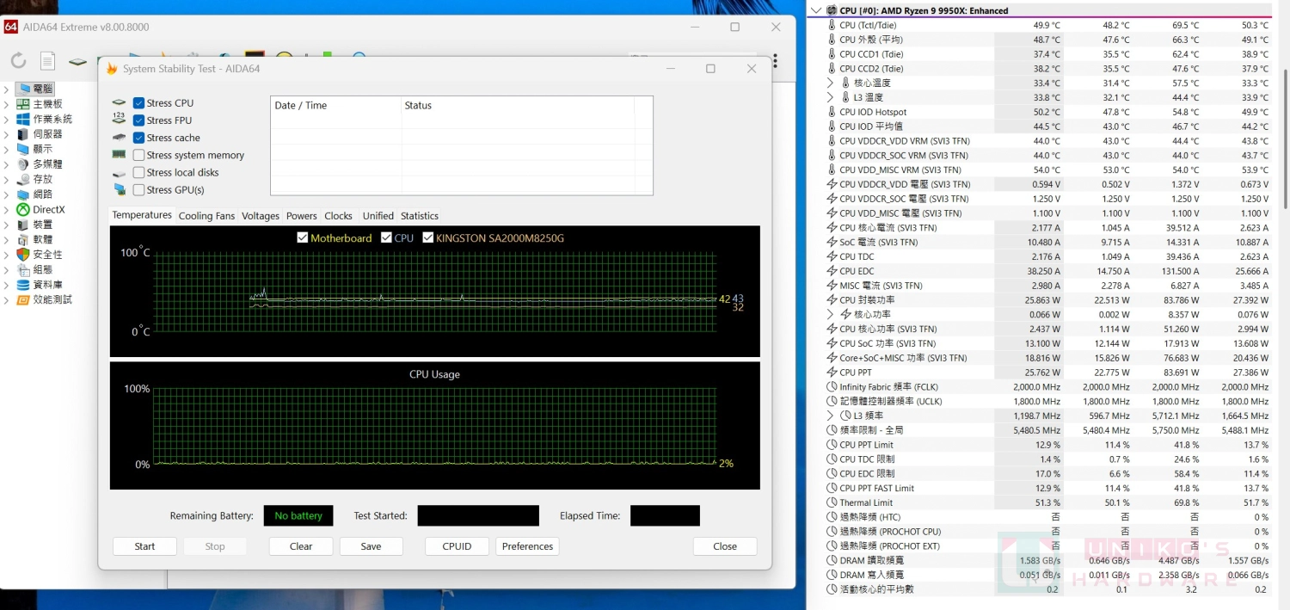Click the 作業系統 Windows logo icon
The width and height of the screenshot is (1290, 610).
pos(22,119)
